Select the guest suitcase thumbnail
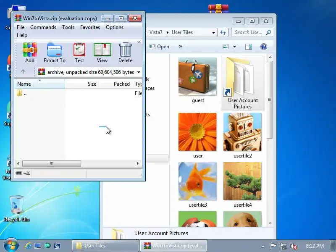The width and height of the screenshot is (336, 252). [x=197, y=76]
